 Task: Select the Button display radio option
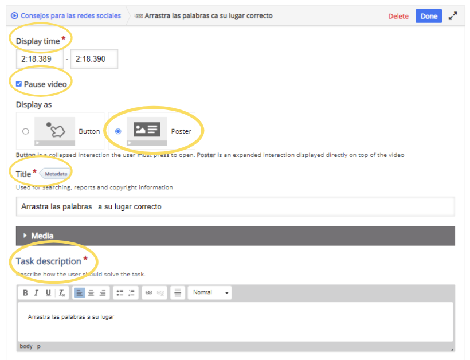point(26,131)
